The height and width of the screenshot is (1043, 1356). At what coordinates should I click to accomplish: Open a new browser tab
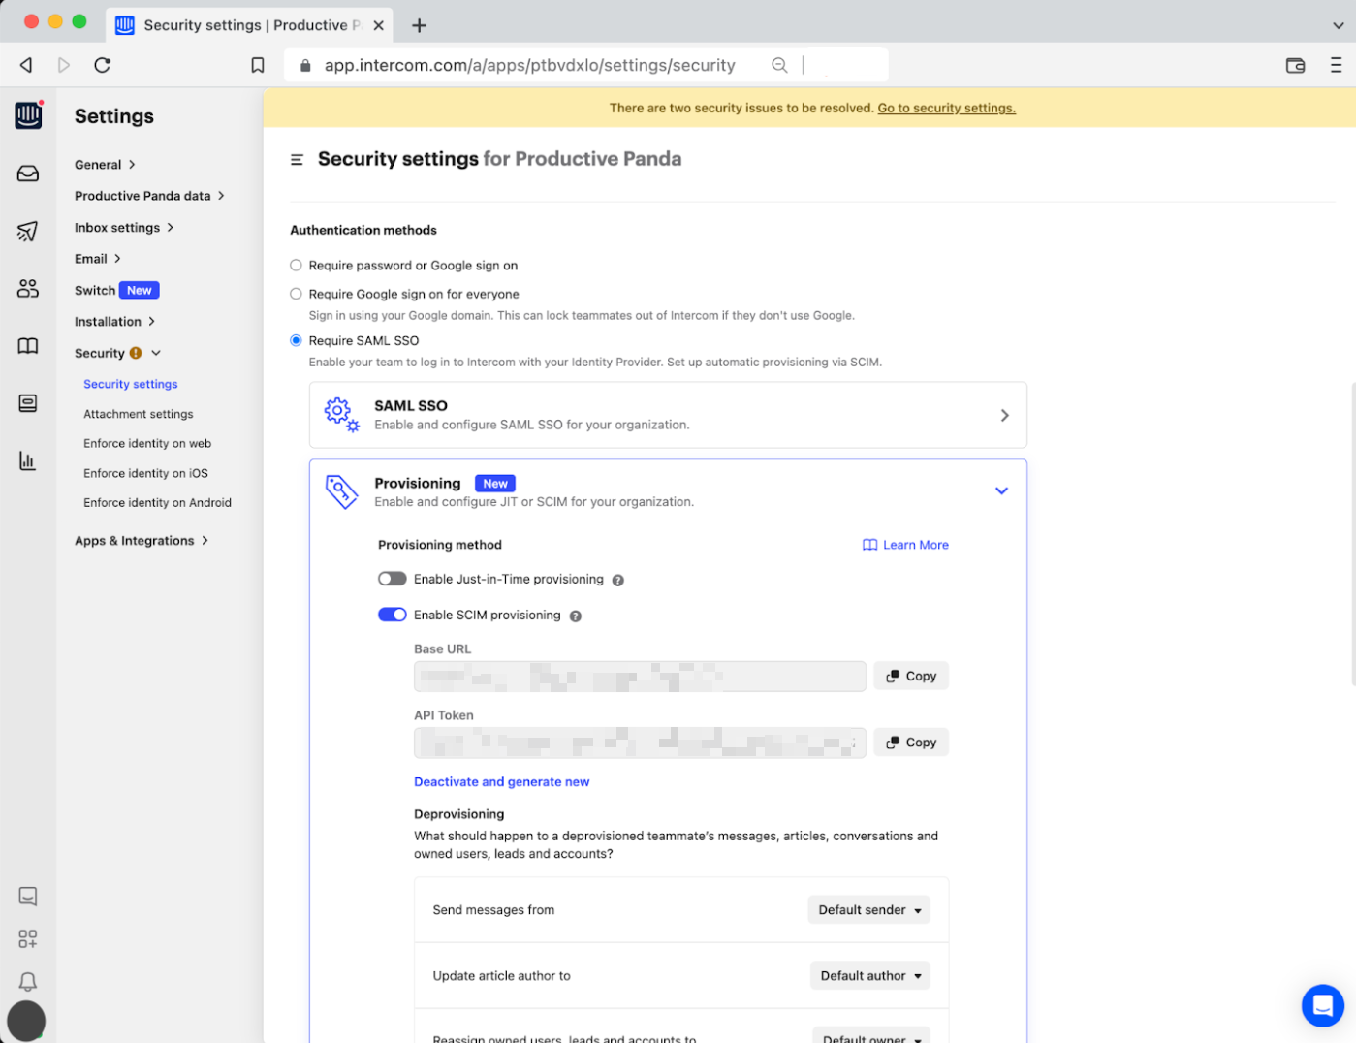419,25
